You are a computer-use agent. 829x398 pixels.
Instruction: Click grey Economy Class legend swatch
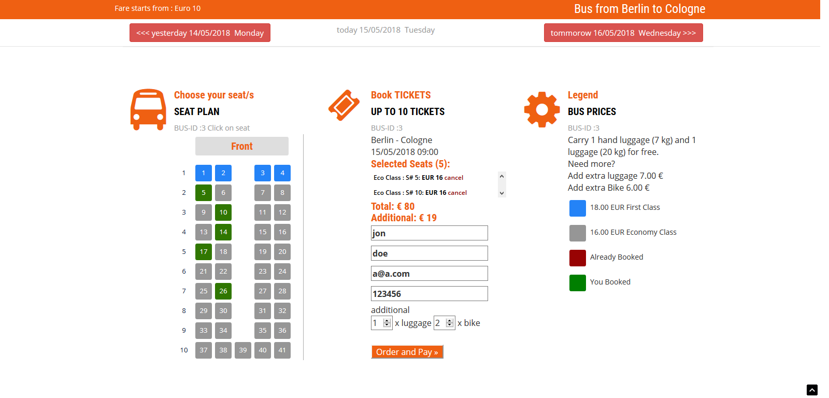(x=578, y=233)
